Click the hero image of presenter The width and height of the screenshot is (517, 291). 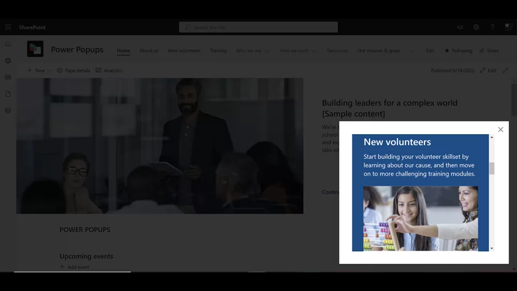click(x=160, y=146)
